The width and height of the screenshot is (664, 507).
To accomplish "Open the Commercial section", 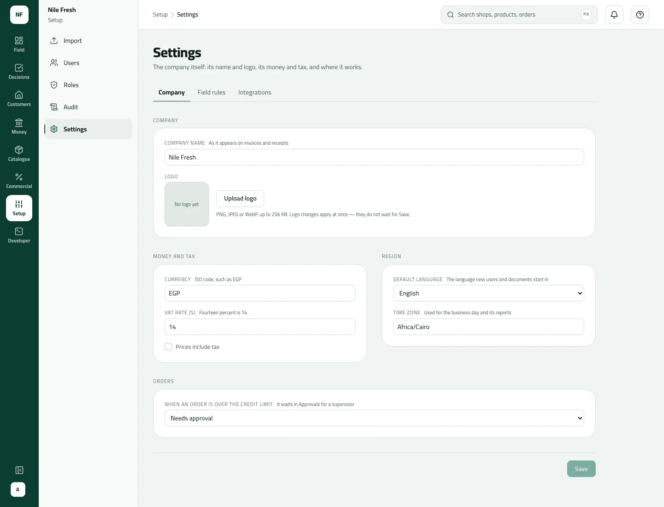I will (x=19, y=181).
